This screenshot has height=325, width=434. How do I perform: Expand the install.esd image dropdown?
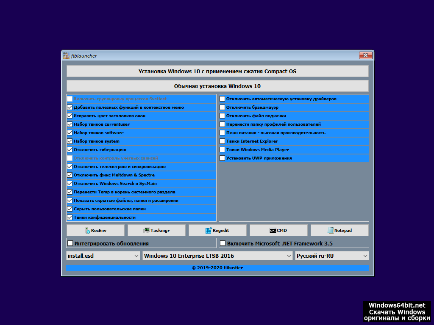tap(103, 256)
